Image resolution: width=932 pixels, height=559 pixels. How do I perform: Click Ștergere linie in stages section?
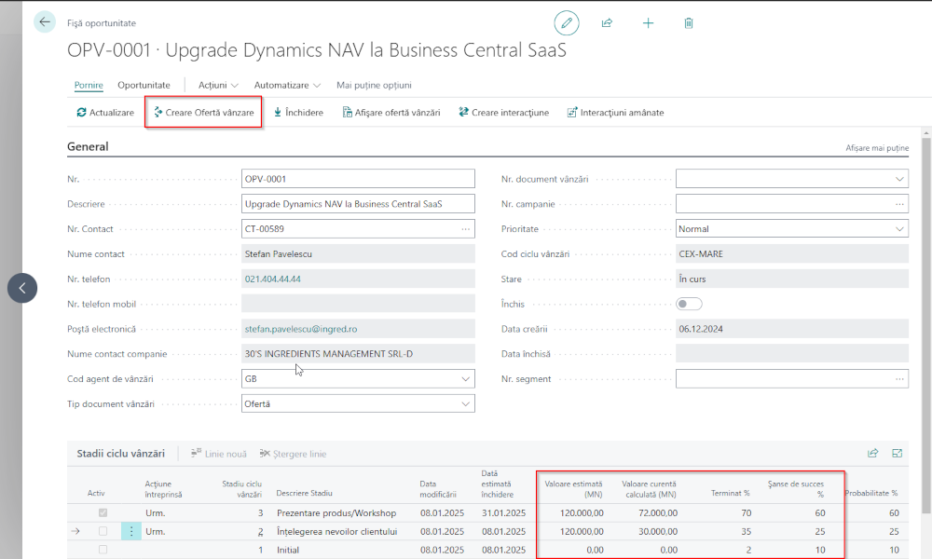(x=293, y=454)
